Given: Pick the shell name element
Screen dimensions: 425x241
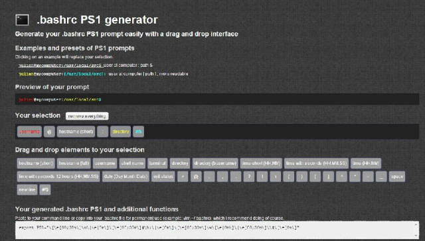Looking at the screenshot, I should pyautogui.click(x=133, y=164).
